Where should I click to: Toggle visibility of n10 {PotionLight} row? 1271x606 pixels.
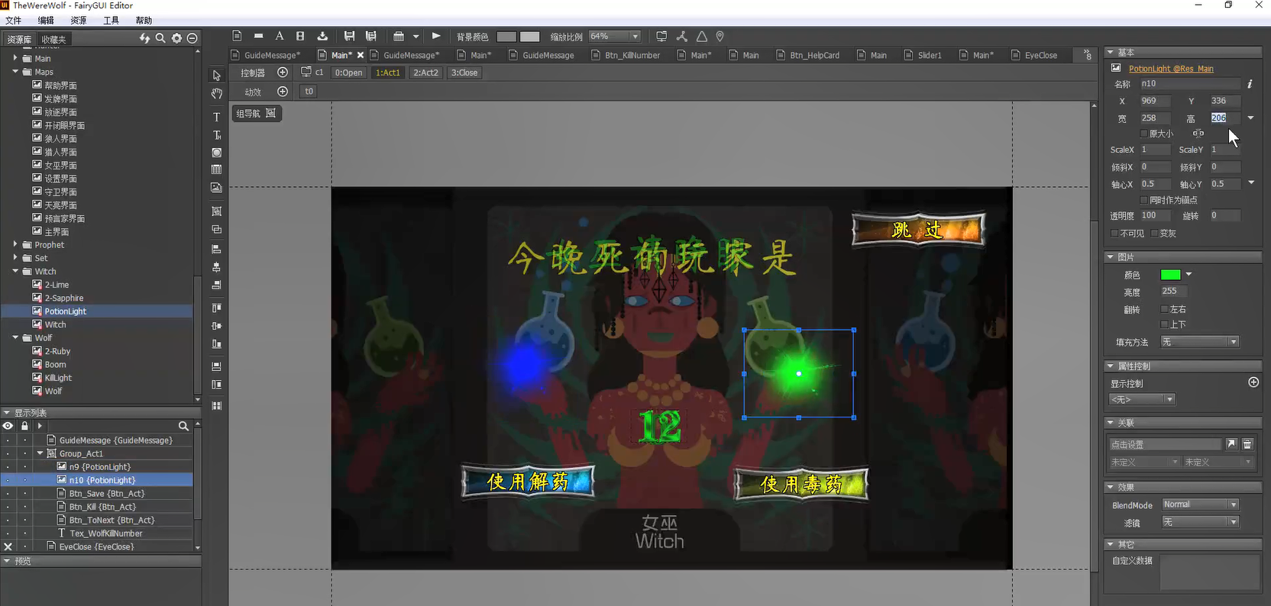coord(8,480)
